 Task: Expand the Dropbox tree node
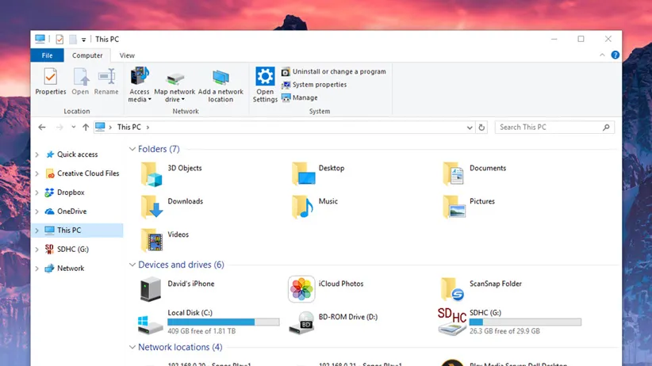[x=36, y=193]
